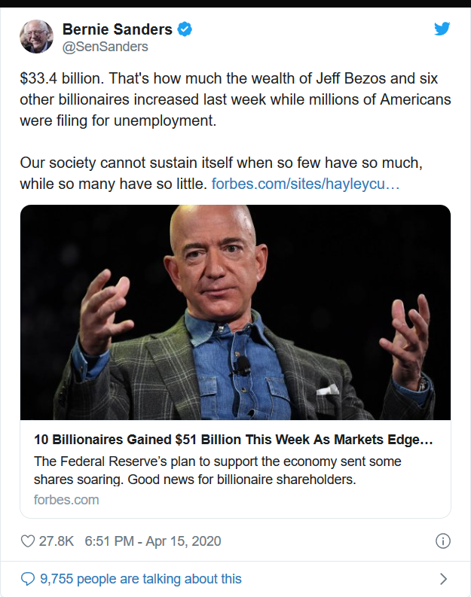This screenshot has height=597, width=471.
Task: Open '9,755 people are talking about this'
Action: (x=141, y=579)
